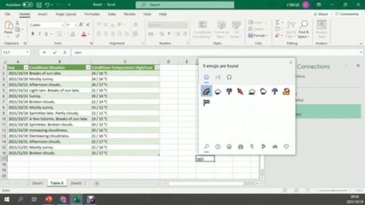Toggle the AutoSave switch
Viewport: 365px width, 205px height.
(x=27, y=5)
